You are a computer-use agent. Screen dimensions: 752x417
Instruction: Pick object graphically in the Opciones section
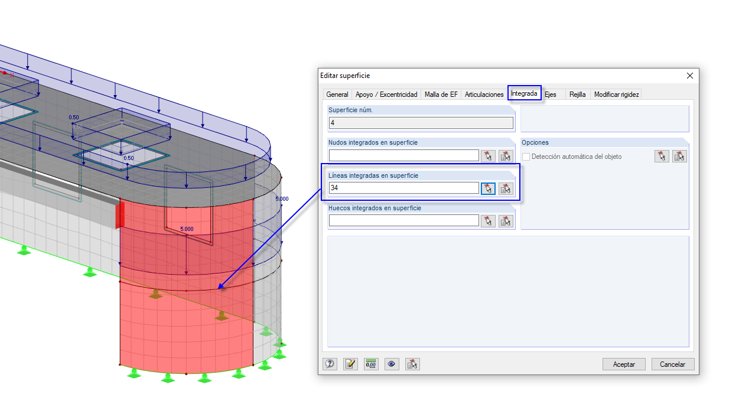(662, 156)
